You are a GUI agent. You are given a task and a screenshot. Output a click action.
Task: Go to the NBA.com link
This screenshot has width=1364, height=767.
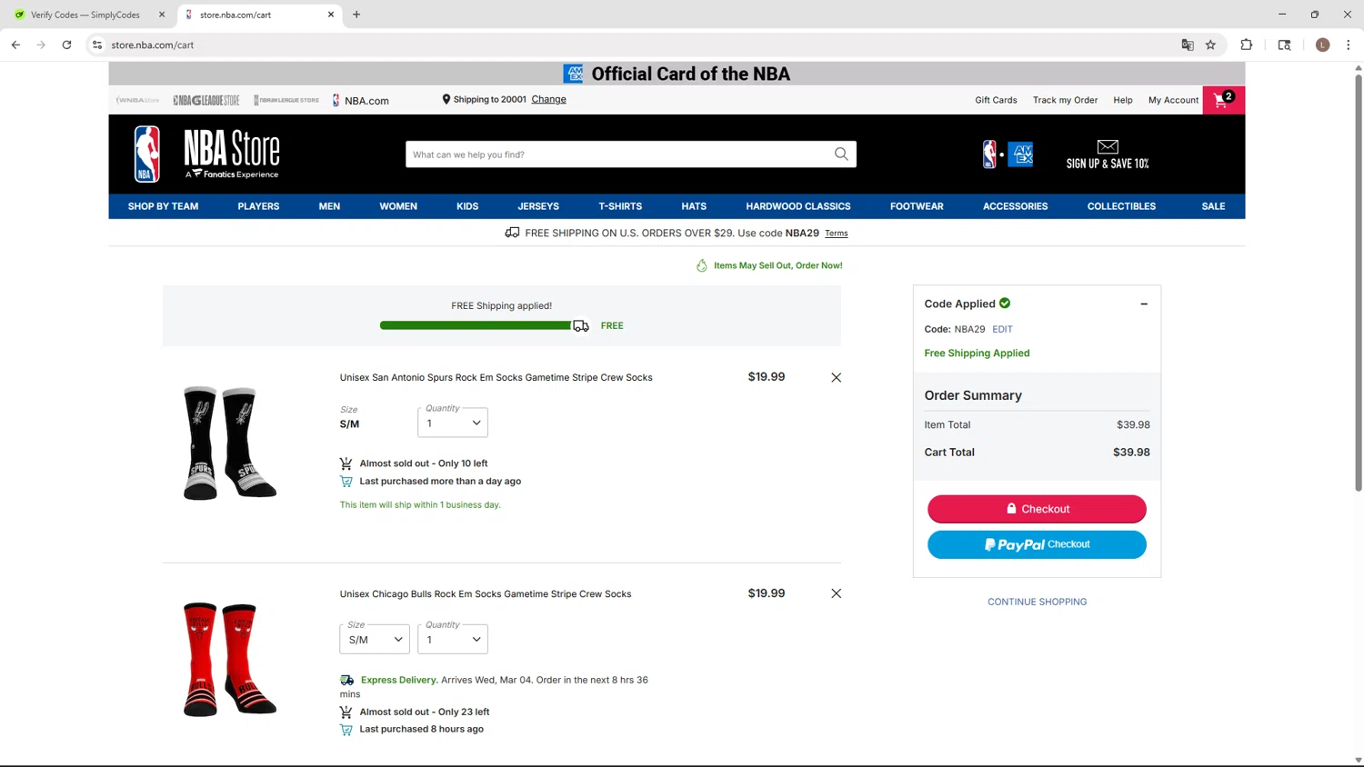click(360, 100)
